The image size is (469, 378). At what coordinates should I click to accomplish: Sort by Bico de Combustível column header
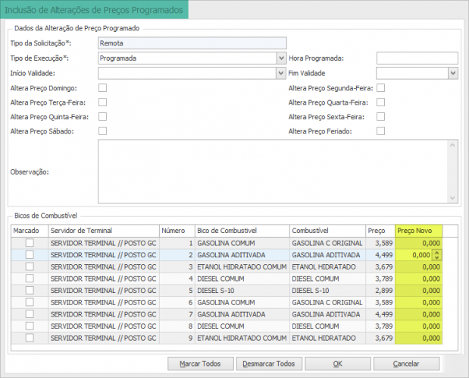[x=242, y=231]
